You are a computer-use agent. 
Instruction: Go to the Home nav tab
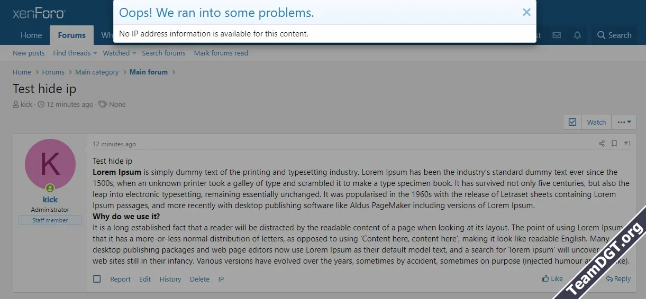coord(31,35)
